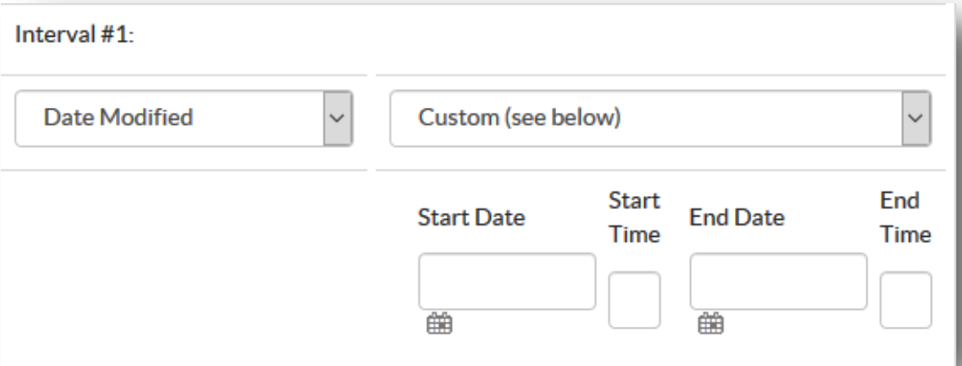Screen dimensions: 962x366
Task: Click the divider line under the Custom dropdown
Action: [x=661, y=170]
